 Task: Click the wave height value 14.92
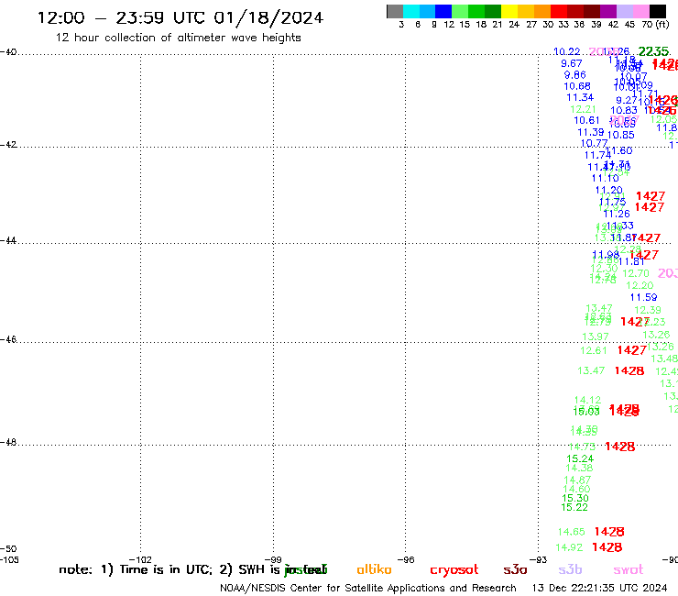[x=570, y=547]
